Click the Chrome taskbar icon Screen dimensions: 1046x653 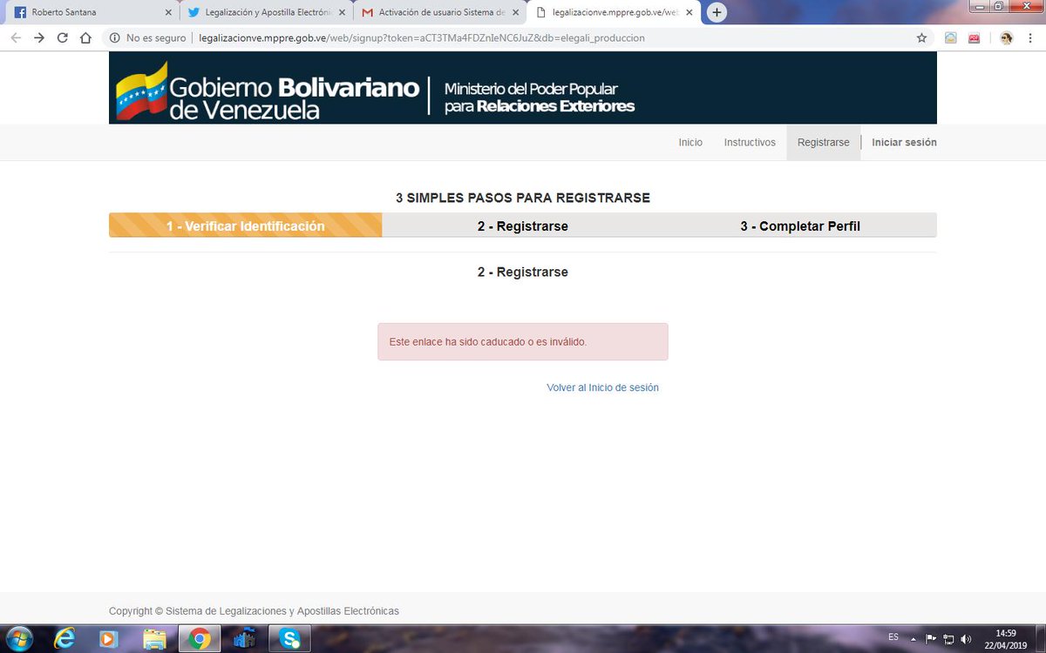pos(200,639)
